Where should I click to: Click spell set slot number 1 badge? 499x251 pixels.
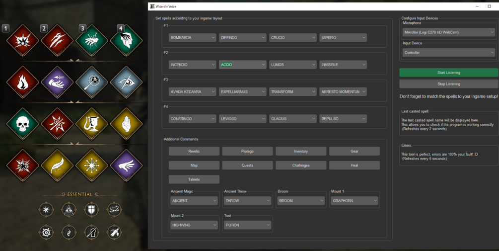pos(5,28)
